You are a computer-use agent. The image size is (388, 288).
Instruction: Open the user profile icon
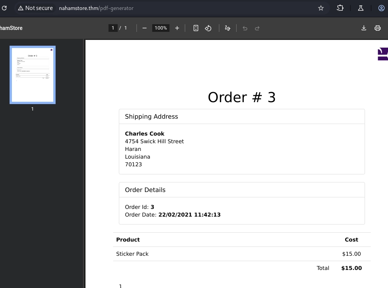click(x=381, y=8)
